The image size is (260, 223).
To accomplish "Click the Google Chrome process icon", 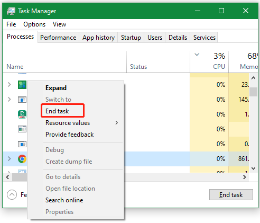I will (22, 159).
